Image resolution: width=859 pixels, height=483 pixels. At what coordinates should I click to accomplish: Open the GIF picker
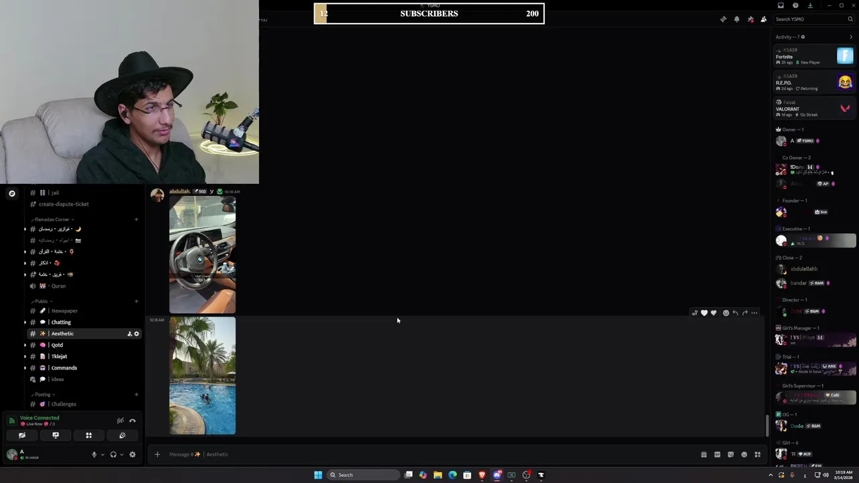coord(717,454)
